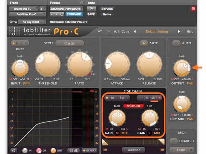Toggle the OUT meter orange knob
Viewport: 206px width, 154px height.
[x=53, y=150]
